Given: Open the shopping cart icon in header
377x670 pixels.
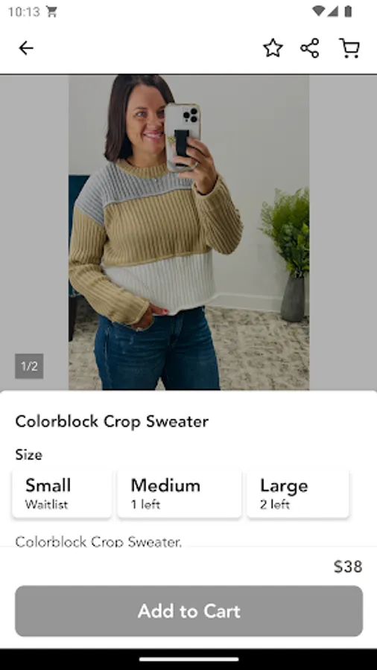Looking at the screenshot, I should (x=349, y=48).
